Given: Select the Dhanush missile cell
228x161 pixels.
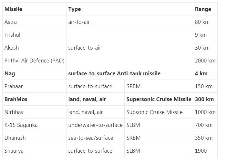Looking at the screenshot, I should click(x=34, y=138).
